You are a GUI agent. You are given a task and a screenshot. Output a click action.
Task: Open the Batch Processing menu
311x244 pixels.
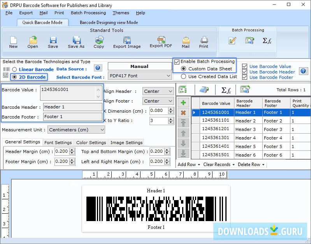point(88,13)
